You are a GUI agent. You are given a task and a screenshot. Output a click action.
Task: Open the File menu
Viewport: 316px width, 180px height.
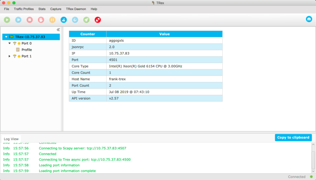click(x=6, y=9)
